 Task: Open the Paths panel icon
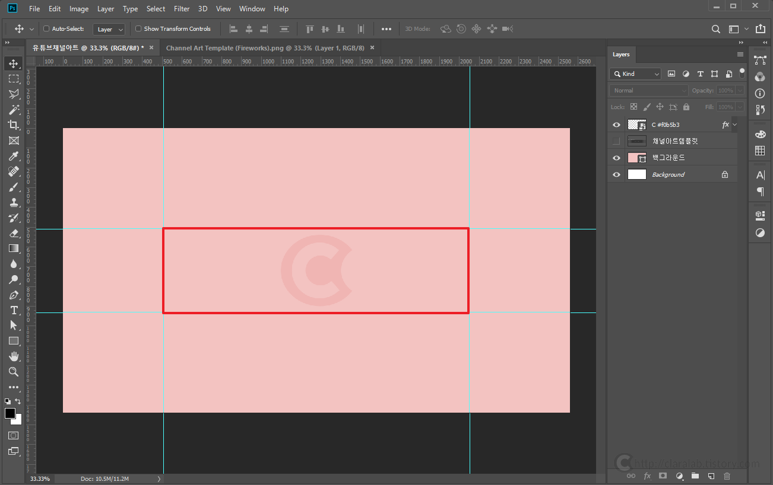(x=760, y=60)
